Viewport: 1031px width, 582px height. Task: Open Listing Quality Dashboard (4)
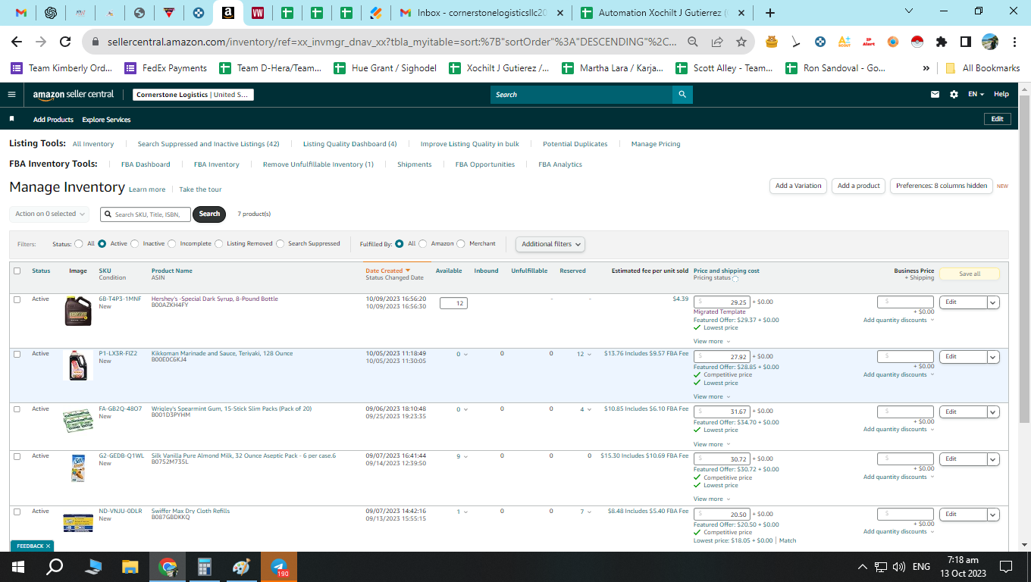pos(349,144)
